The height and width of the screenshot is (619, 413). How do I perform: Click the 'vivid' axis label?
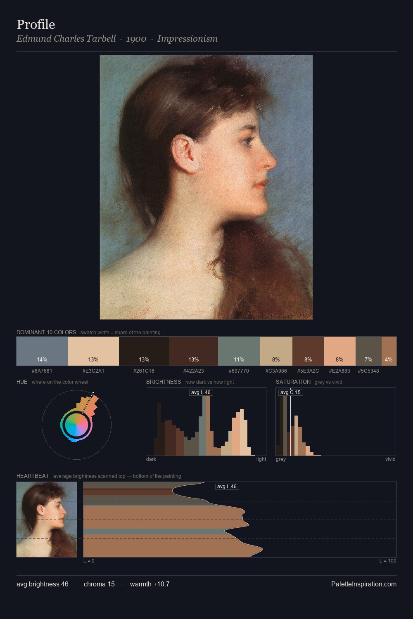pyautogui.click(x=390, y=459)
